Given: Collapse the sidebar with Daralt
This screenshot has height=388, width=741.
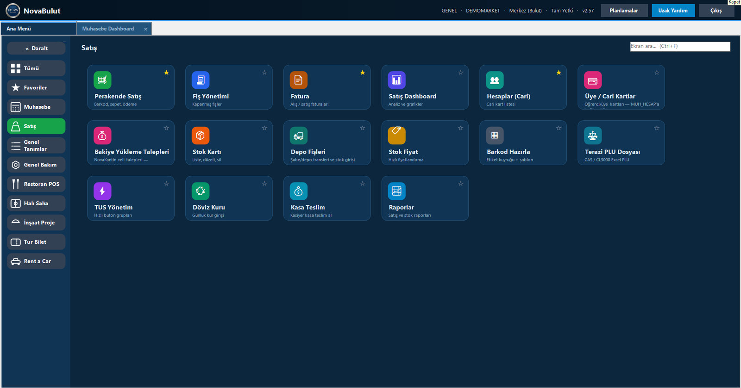Looking at the screenshot, I should click(36, 49).
